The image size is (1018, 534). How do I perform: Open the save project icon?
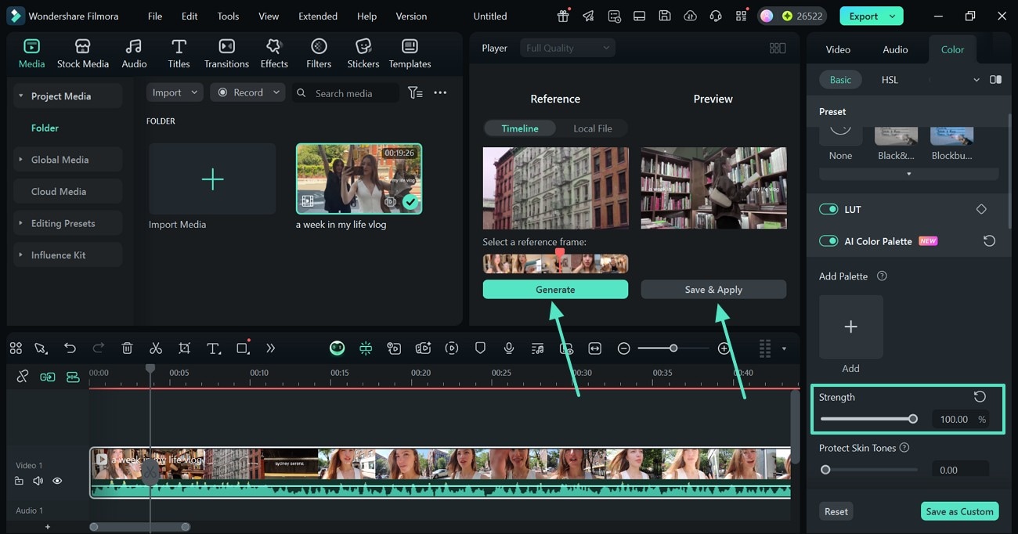pyautogui.click(x=664, y=16)
